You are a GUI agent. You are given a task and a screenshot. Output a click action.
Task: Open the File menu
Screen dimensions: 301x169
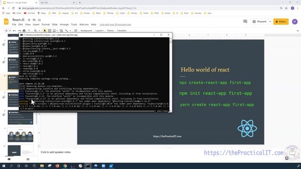(x=14, y=24)
